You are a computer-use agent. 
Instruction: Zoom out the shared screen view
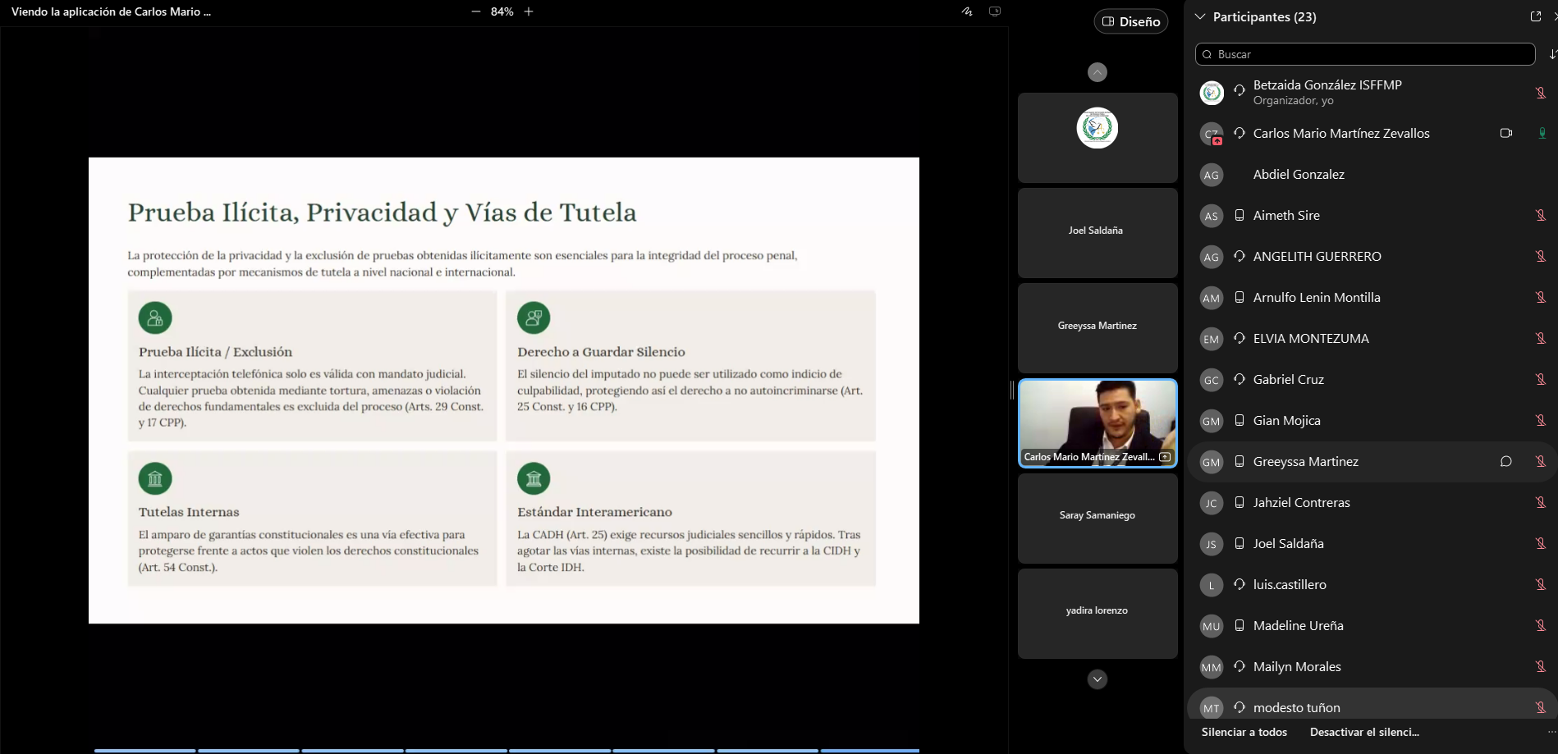pyautogui.click(x=476, y=11)
